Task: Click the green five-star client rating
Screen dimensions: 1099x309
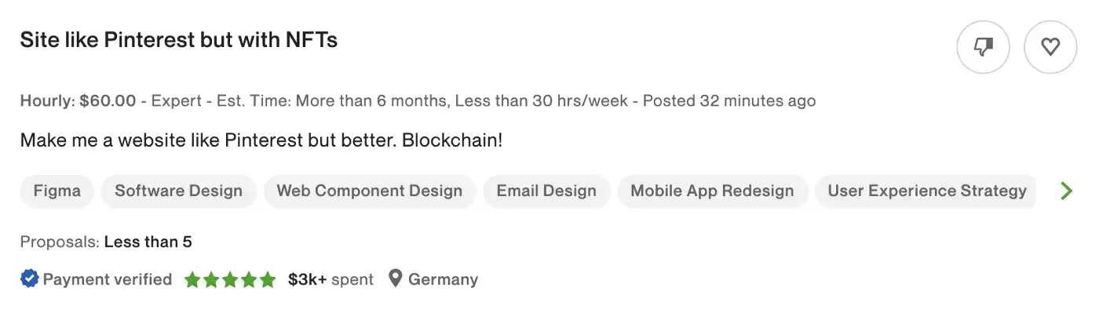Action: (x=230, y=279)
